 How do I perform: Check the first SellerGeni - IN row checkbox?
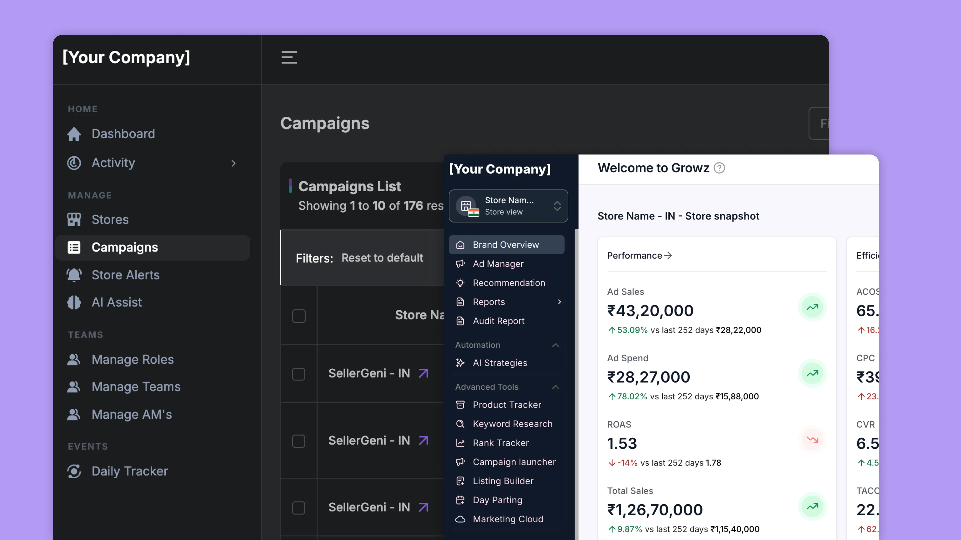(299, 374)
